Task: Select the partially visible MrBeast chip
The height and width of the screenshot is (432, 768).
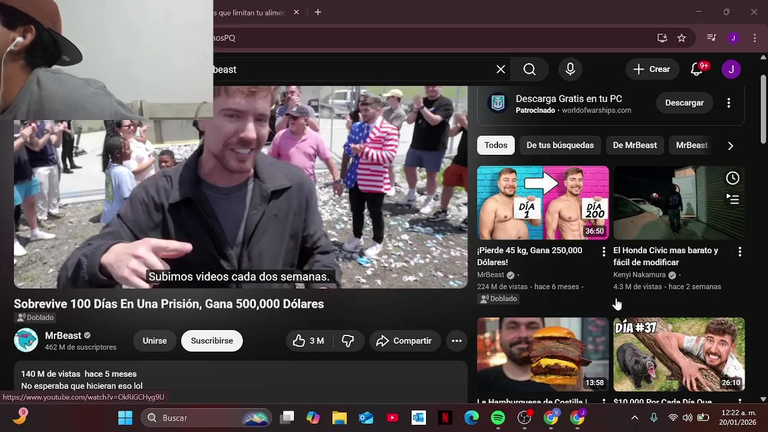Action: pyautogui.click(x=692, y=145)
